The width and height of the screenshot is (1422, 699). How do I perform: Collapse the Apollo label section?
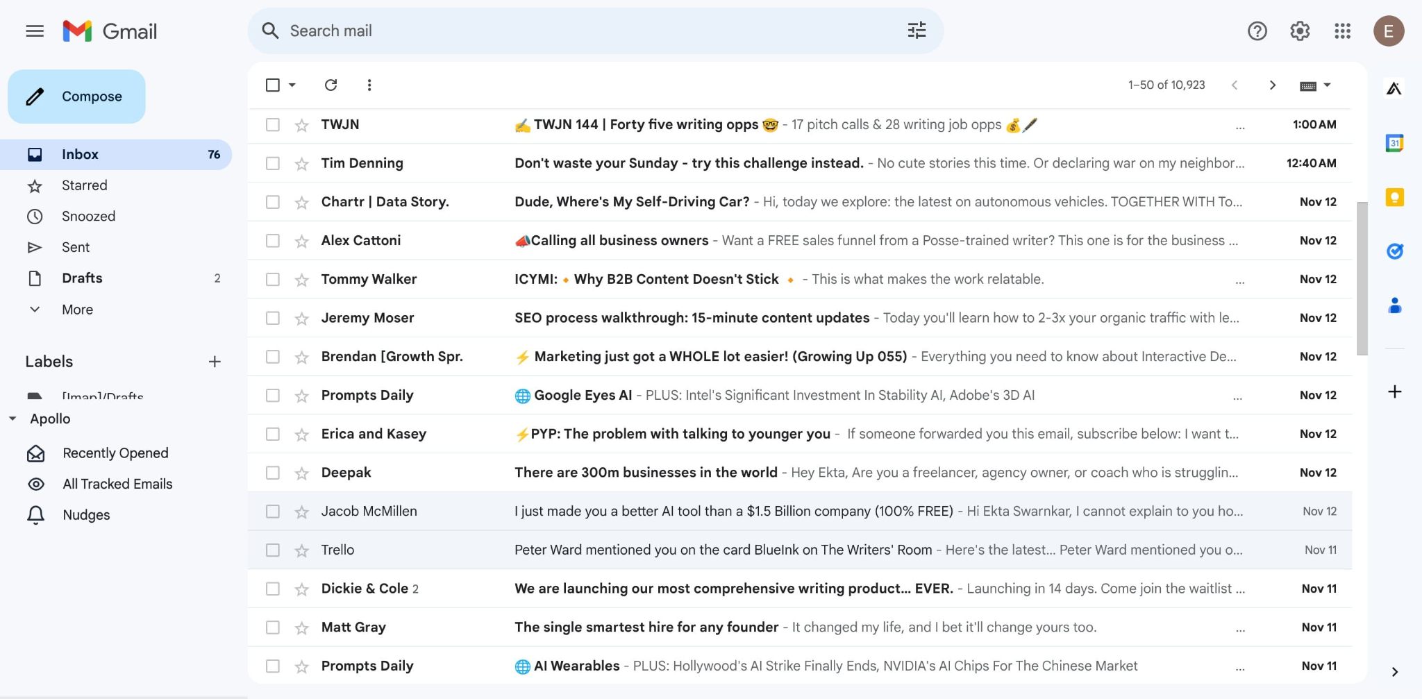click(x=11, y=419)
